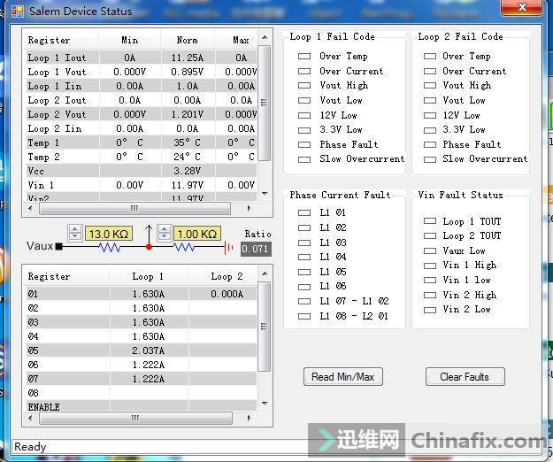The image size is (553, 462).
Task: Toggle Loop 2 Phase Fault indicator
Action: pos(429,144)
